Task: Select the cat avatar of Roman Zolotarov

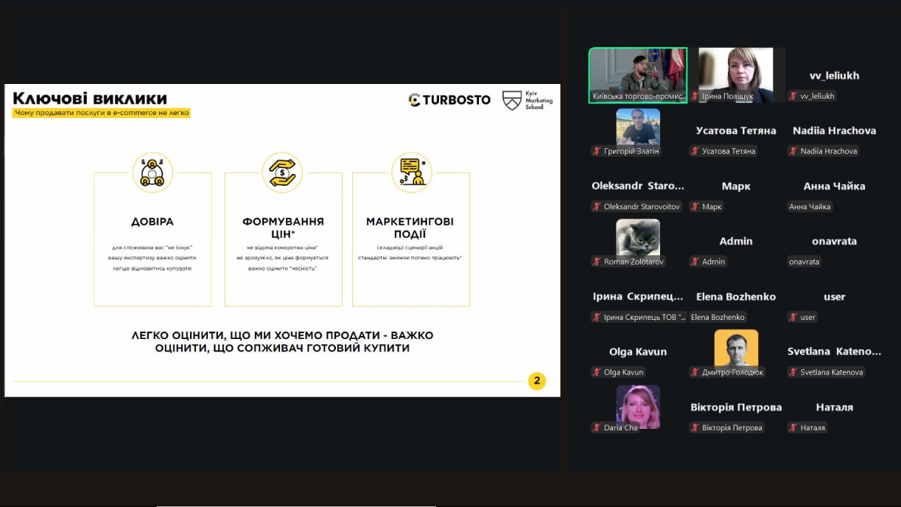Action: click(x=638, y=238)
